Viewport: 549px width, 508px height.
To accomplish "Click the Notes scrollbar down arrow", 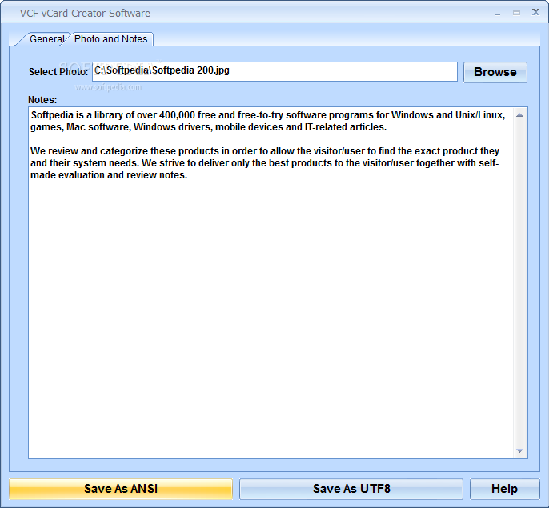I will (x=520, y=450).
